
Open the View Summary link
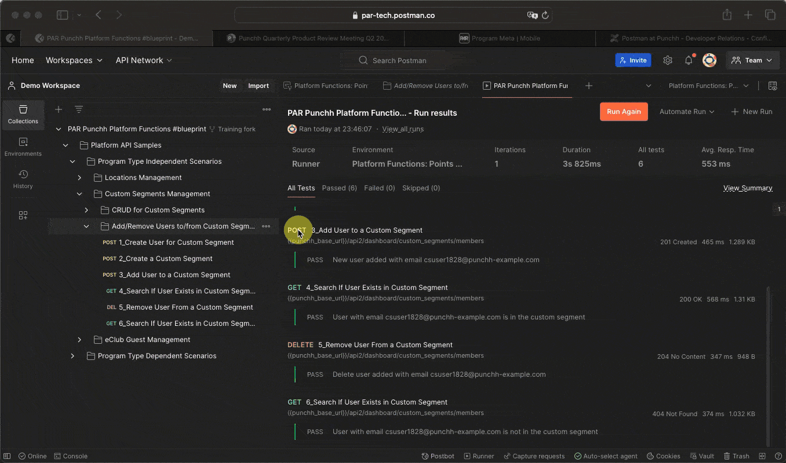coord(748,188)
